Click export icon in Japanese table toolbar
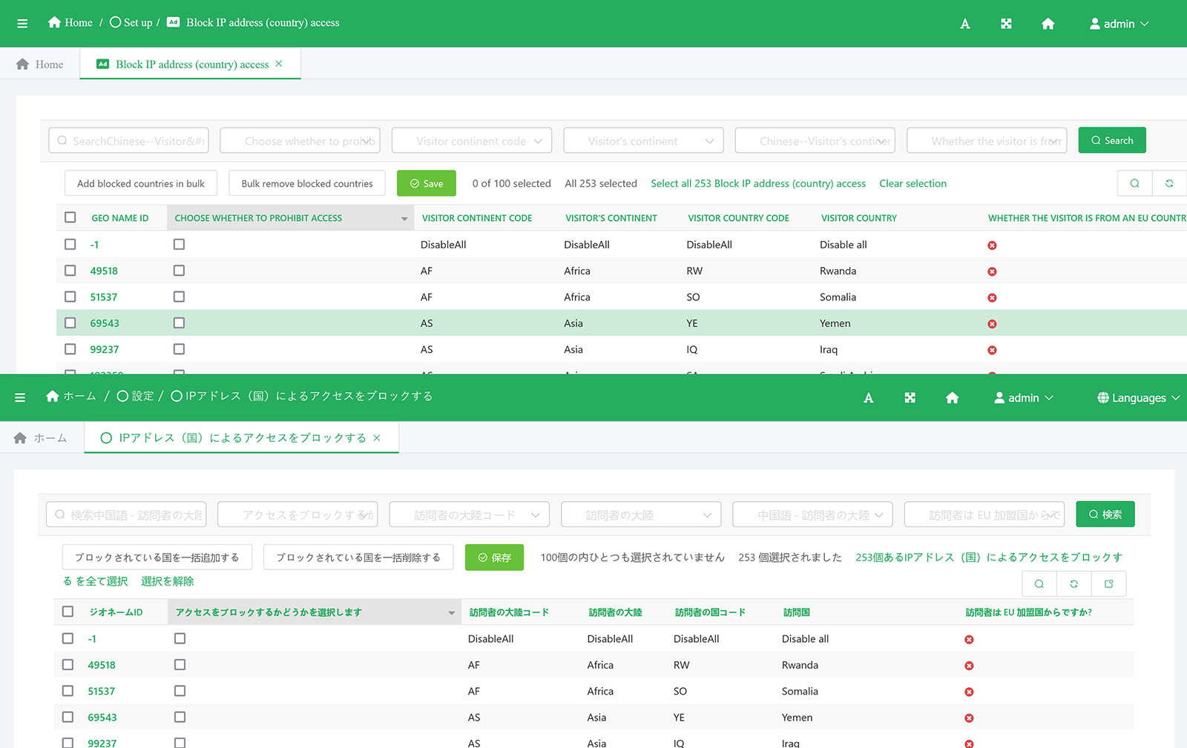The image size is (1187, 748). pyautogui.click(x=1108, y=583)
